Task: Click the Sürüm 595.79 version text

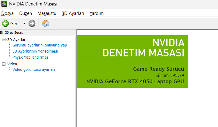Action: point(170,75)
